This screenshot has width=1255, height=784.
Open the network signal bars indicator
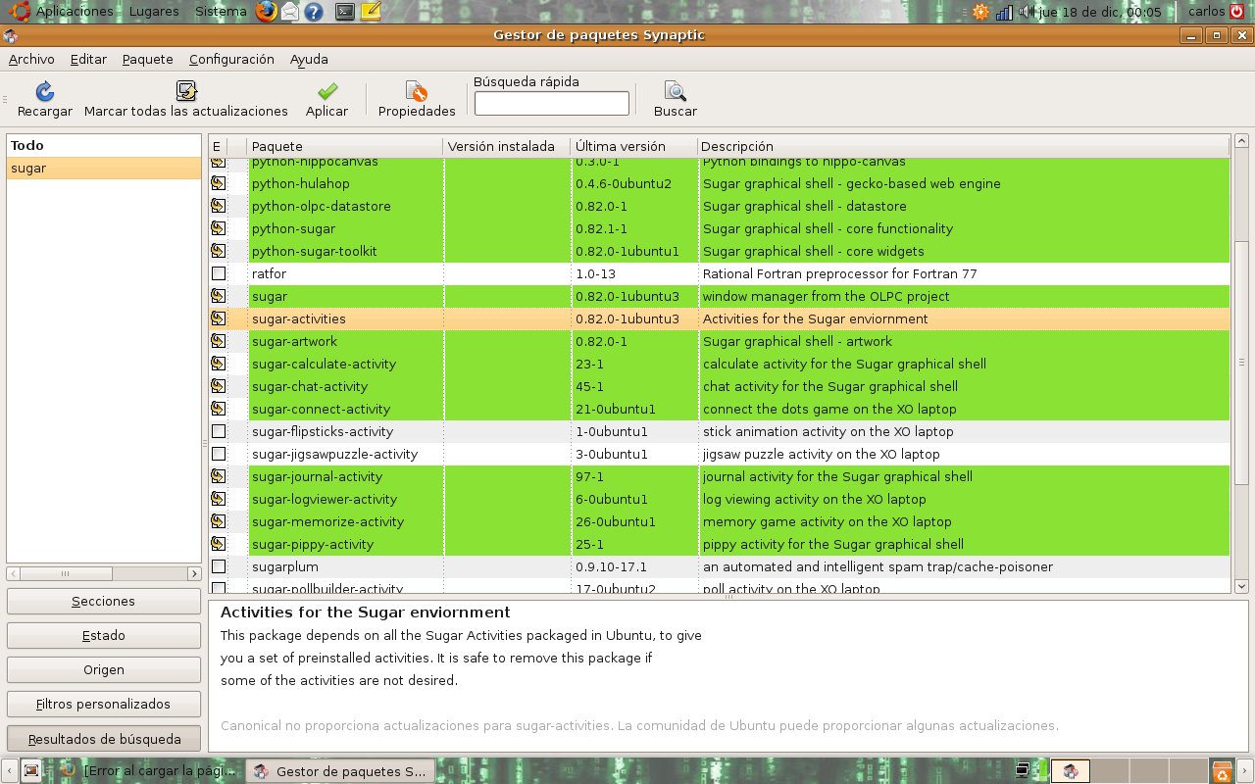click(1005, 12)
